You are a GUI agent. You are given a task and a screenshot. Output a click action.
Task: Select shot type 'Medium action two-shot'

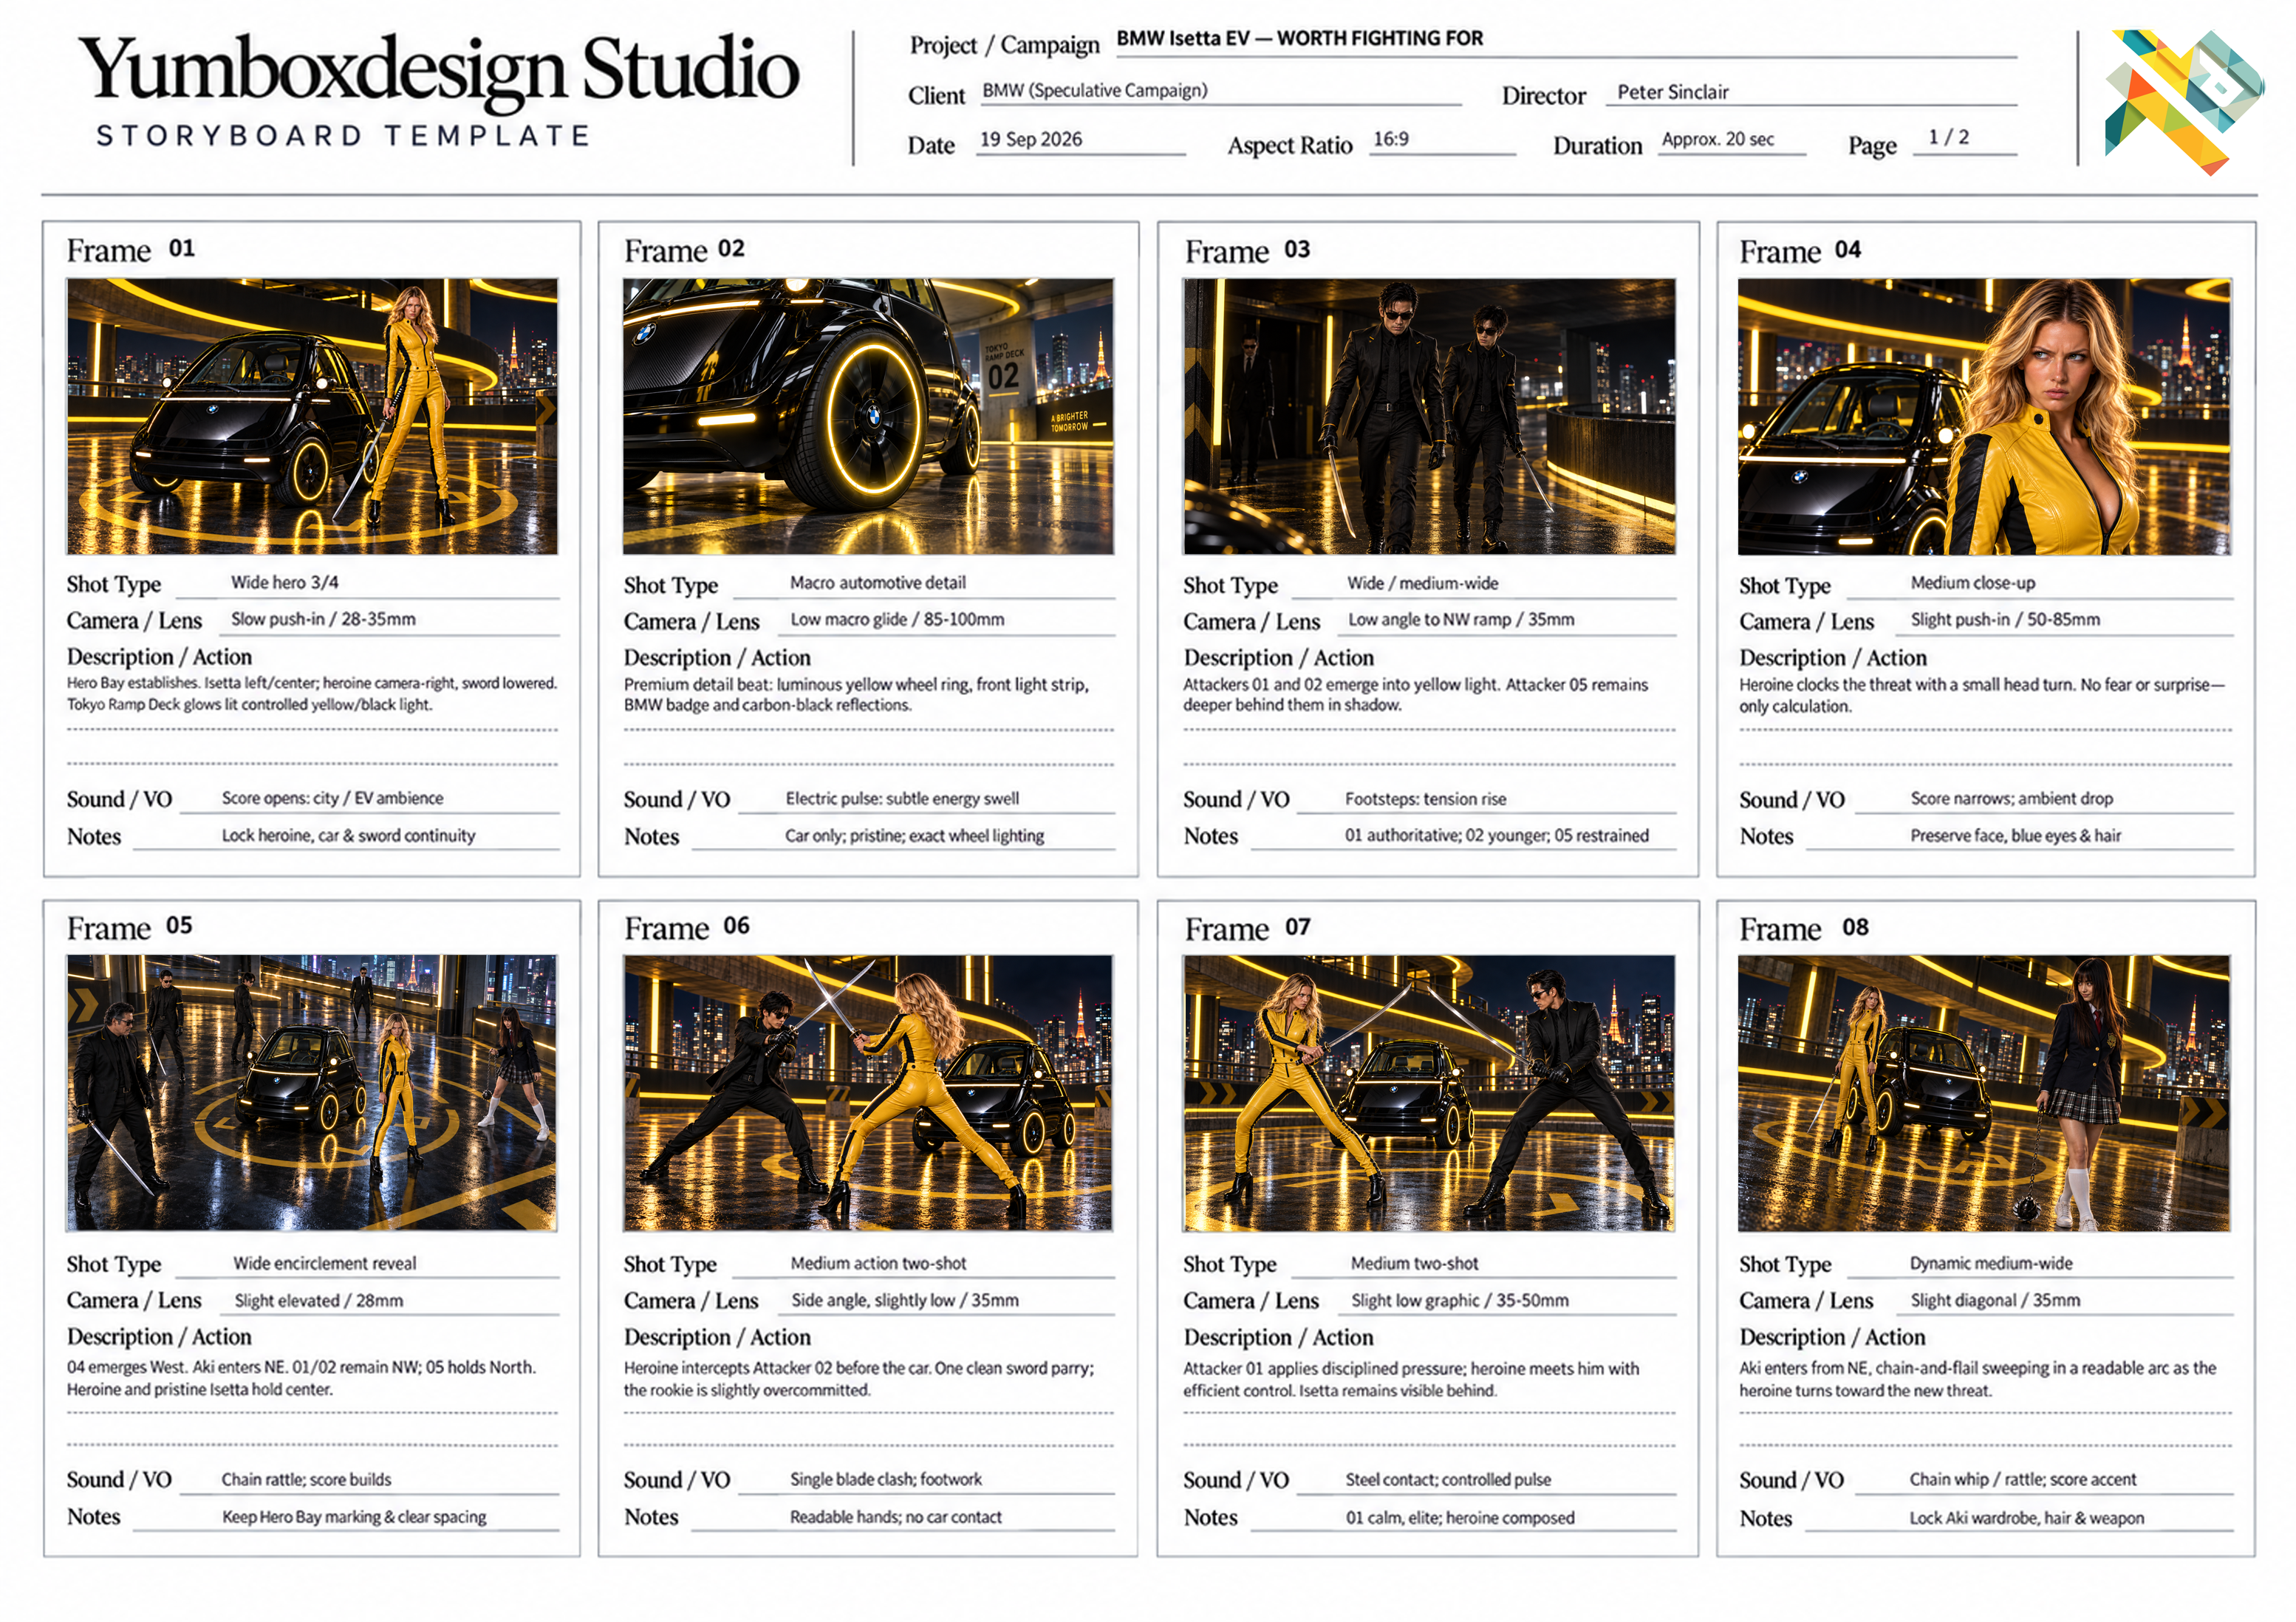point(878,1263)
